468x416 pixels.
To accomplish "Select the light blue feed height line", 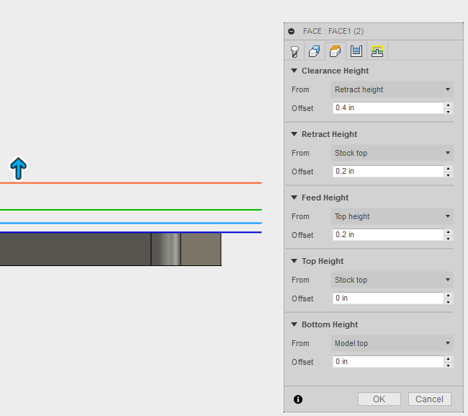I will click(x=131, y=223).
